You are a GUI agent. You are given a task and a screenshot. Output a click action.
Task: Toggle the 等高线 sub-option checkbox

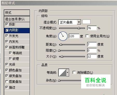[x=10, y=53]
